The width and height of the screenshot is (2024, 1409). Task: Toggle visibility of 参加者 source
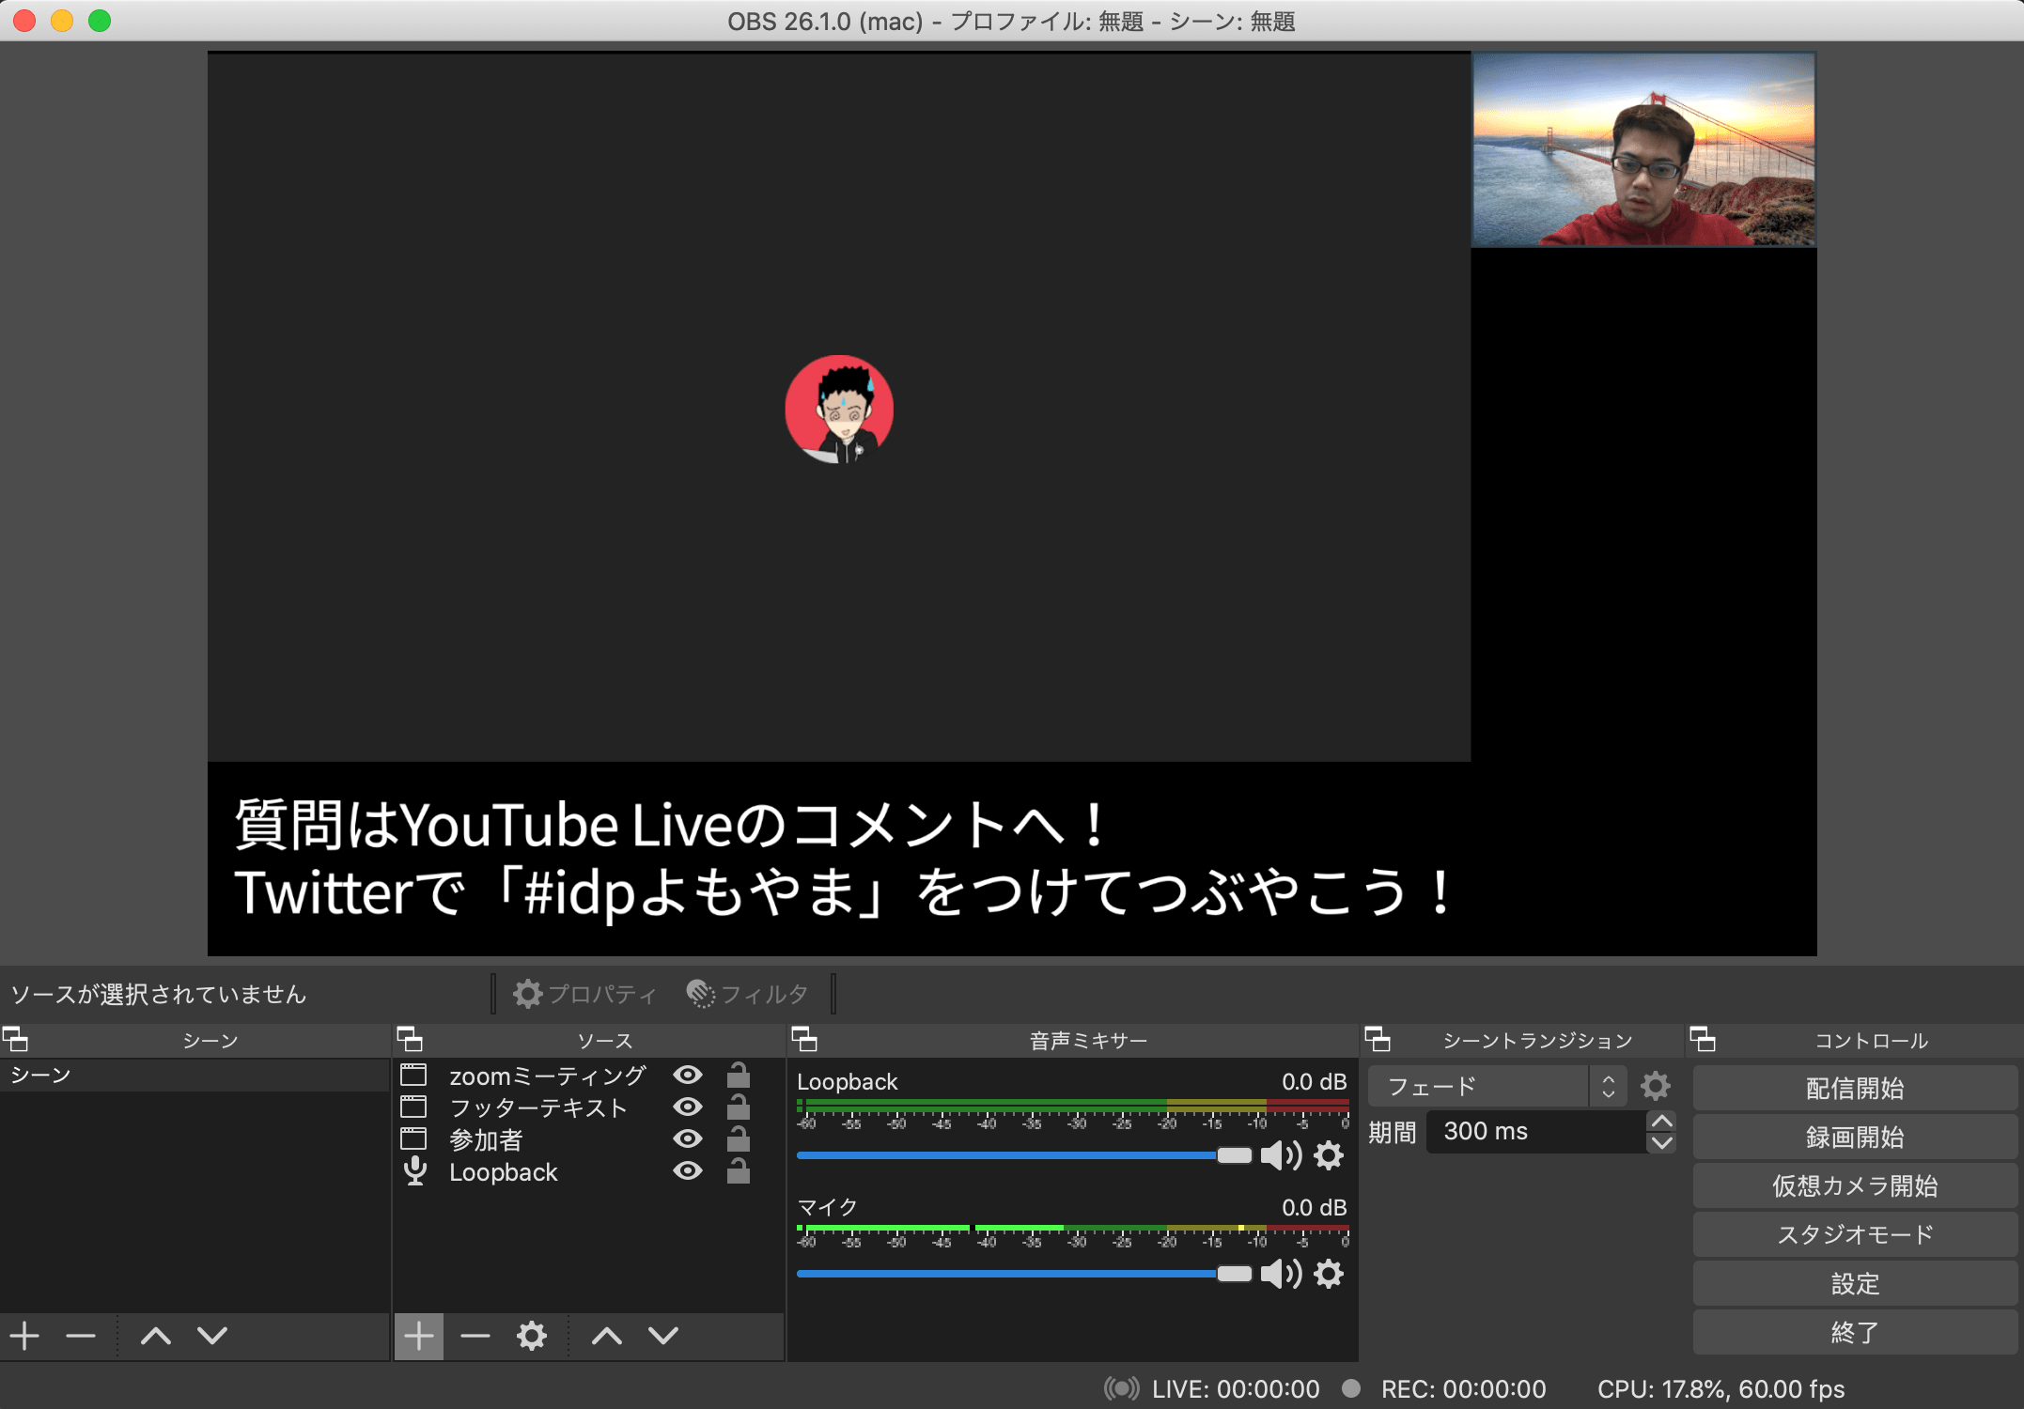click(x=688, y=1139)
